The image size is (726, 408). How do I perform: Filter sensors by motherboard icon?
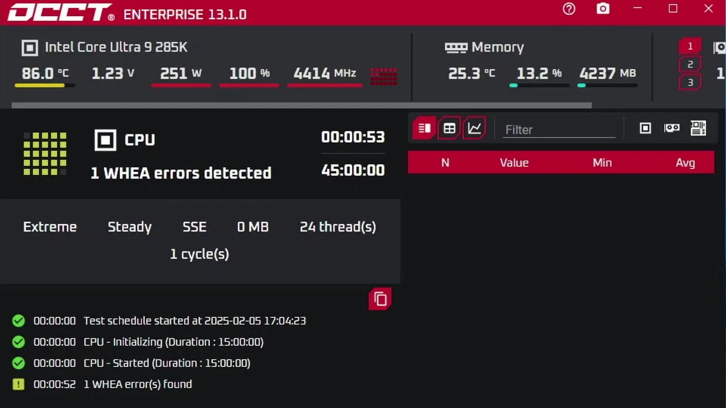698,128
